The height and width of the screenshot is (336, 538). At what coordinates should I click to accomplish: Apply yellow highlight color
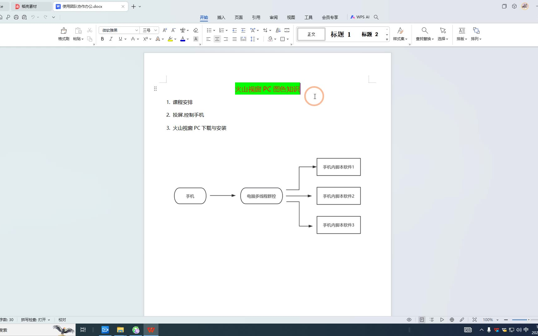170,39
